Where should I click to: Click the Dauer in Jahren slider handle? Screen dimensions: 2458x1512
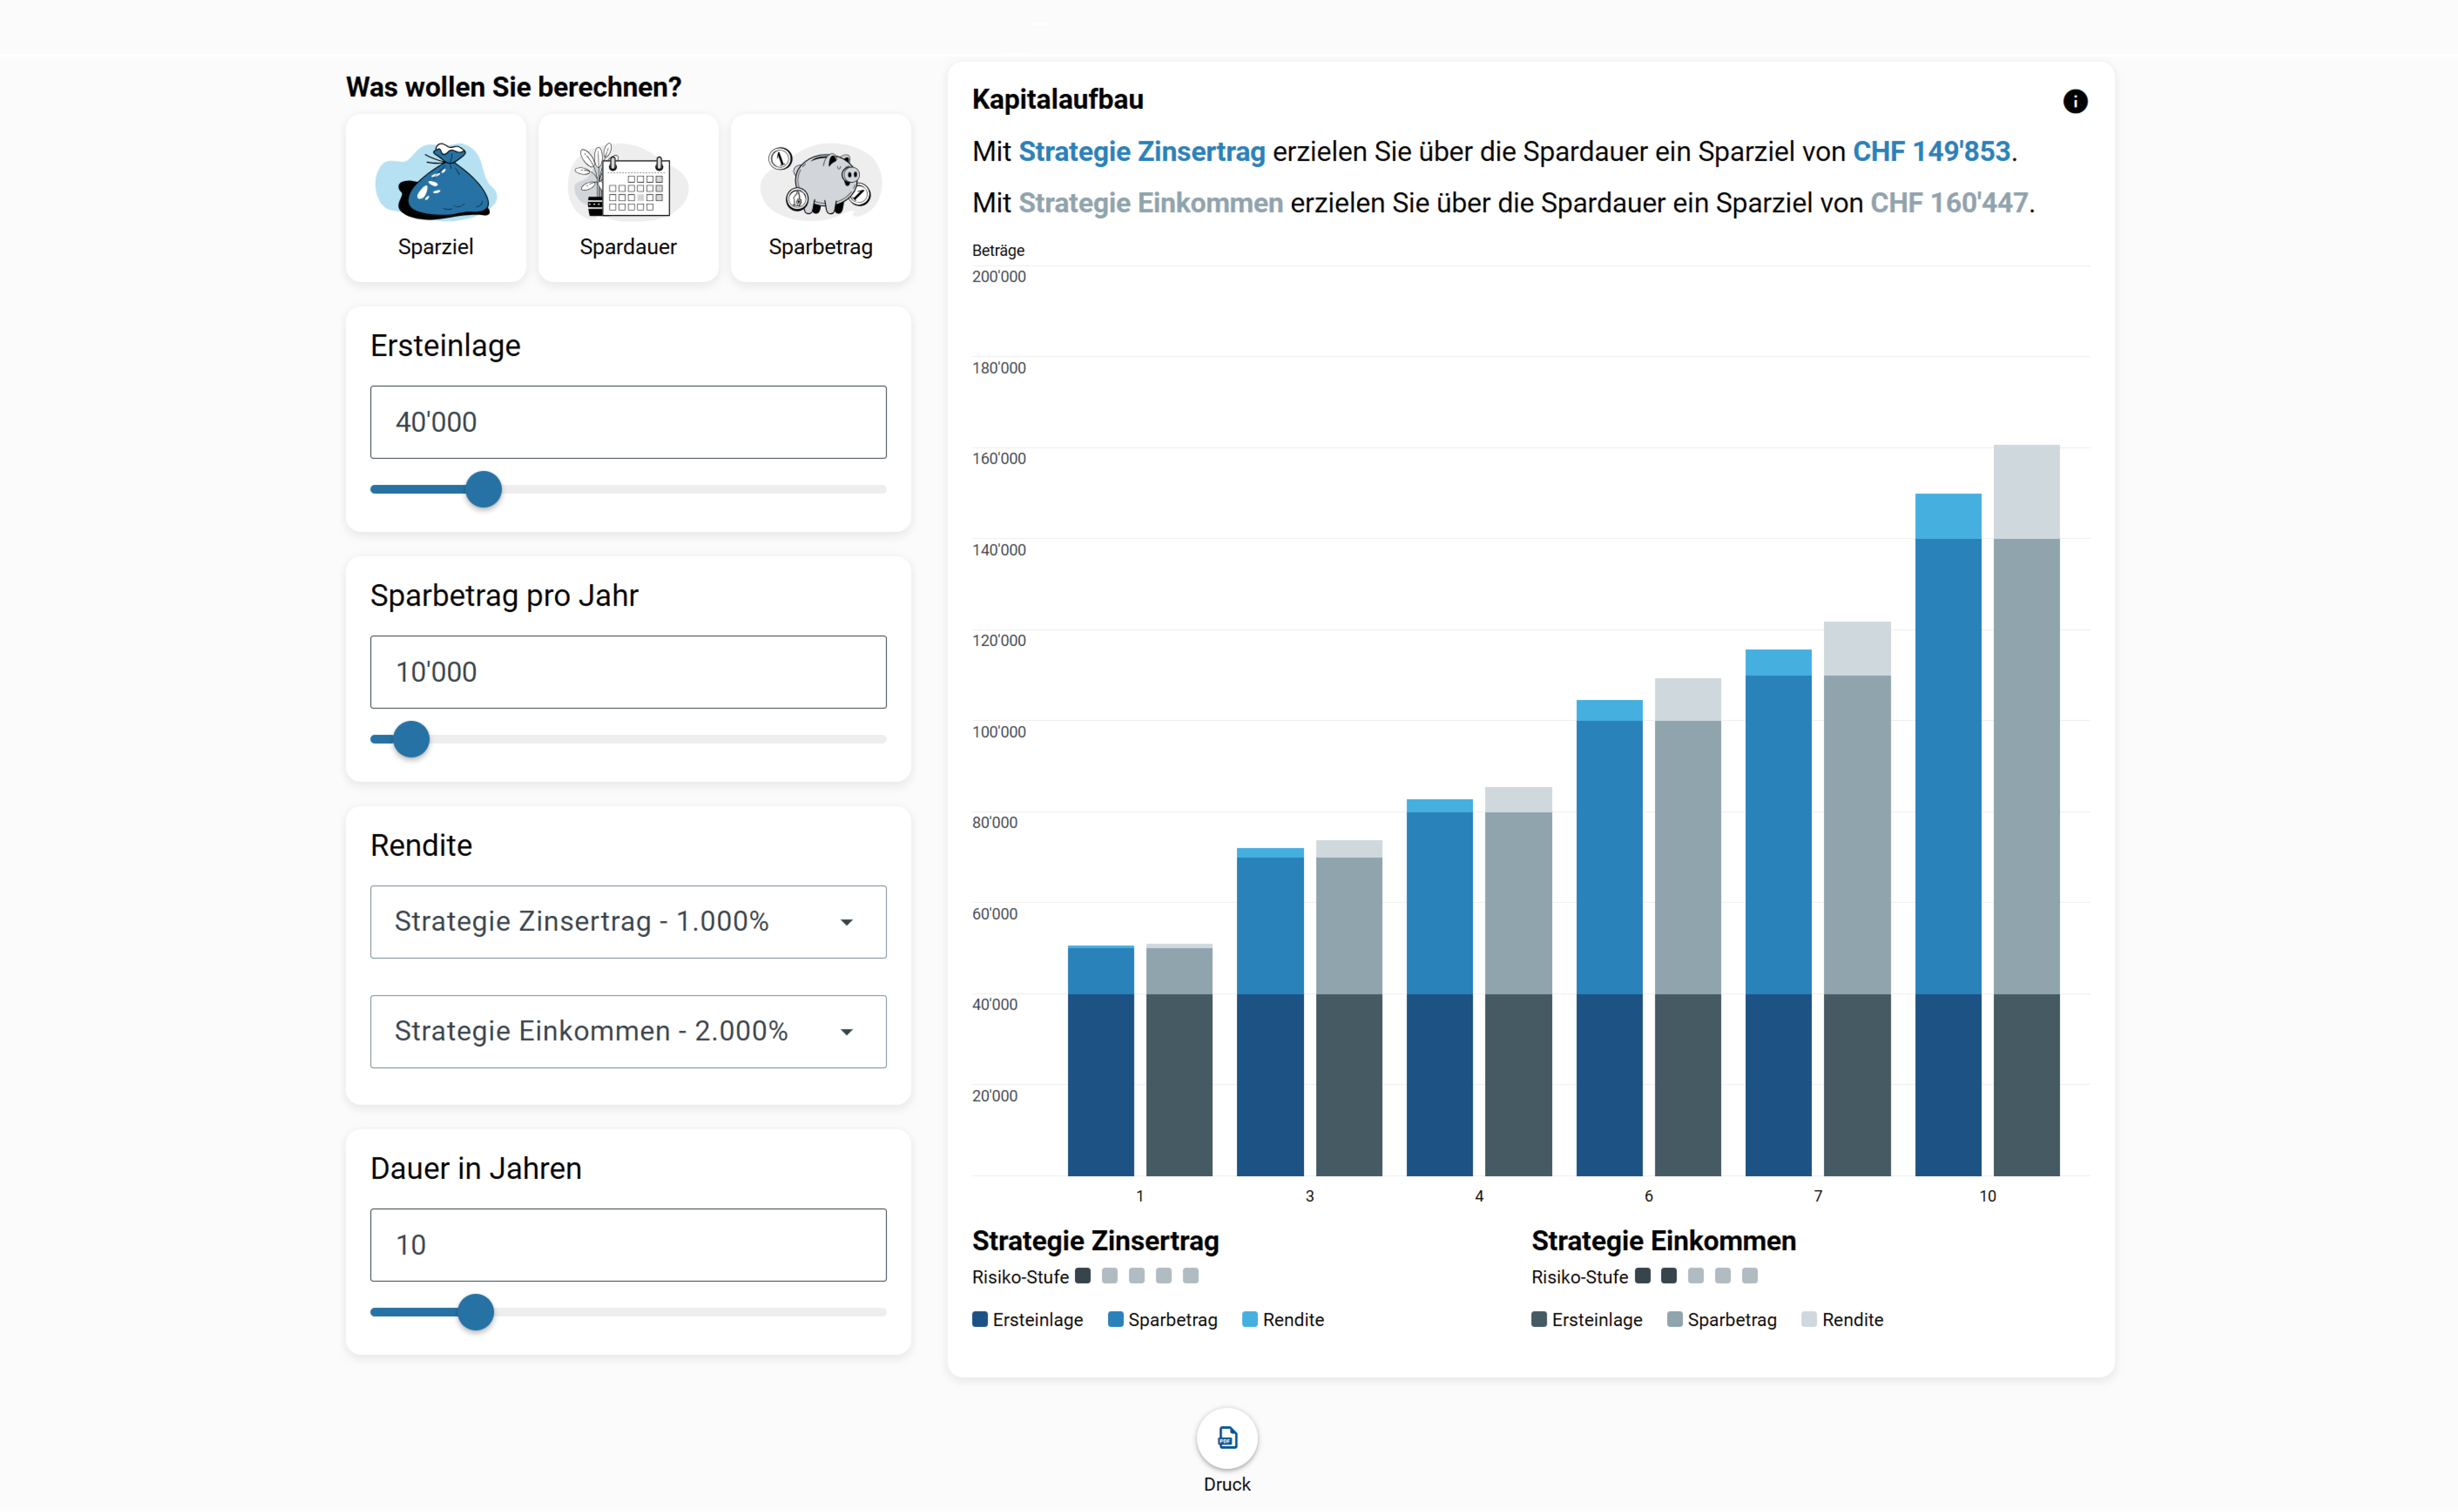[x=476, y=1312]
